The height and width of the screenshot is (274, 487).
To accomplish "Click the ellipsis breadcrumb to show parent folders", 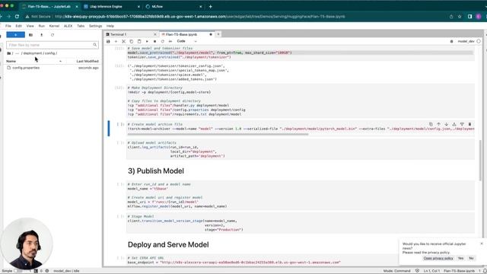I will (17, 53).
